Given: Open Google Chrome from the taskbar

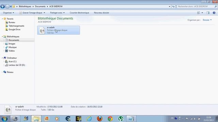Looking at the screenshot, I should click(110, 119).
